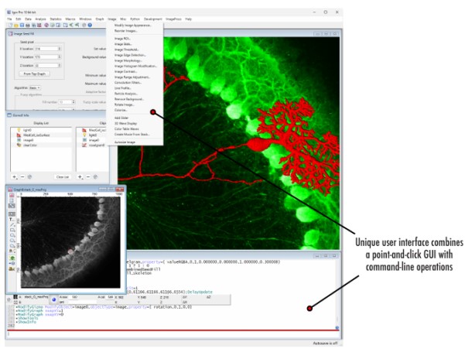This screenshot has width=472, height=359.
Task: Click the top tool icon in graph palette
Action: [x=11, y=197]
